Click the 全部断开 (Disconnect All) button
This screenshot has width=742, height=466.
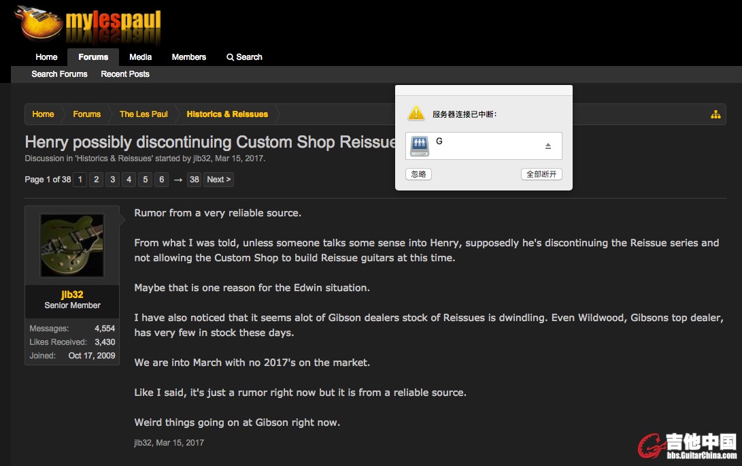(541, 173)
